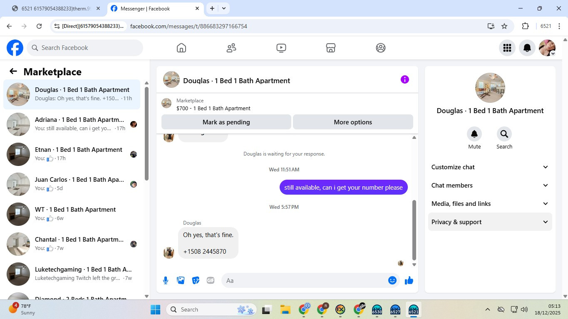Choose a sticker from the sticker icon
The image size is (568, 319).
196,280
